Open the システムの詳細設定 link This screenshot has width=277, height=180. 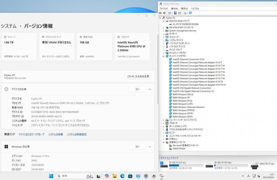click(x=77, y=134)
